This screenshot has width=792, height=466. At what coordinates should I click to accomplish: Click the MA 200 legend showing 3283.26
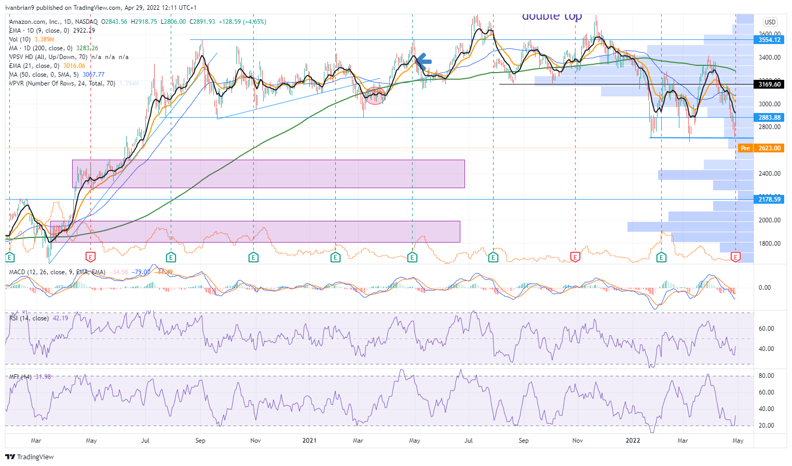click(x=53, y=48)
